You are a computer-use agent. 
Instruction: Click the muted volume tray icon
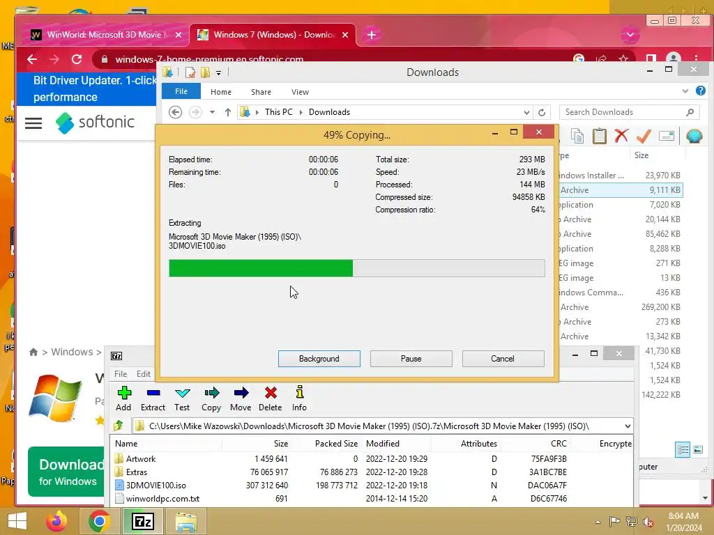648,522
